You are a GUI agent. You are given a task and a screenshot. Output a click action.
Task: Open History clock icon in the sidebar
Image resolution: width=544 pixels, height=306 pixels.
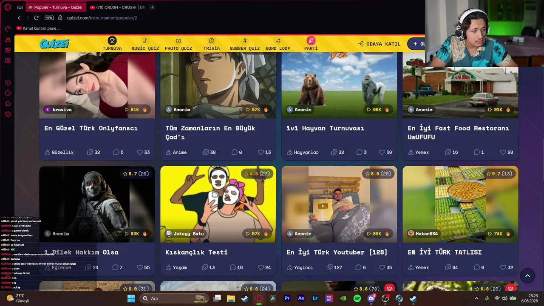[8, 93]
